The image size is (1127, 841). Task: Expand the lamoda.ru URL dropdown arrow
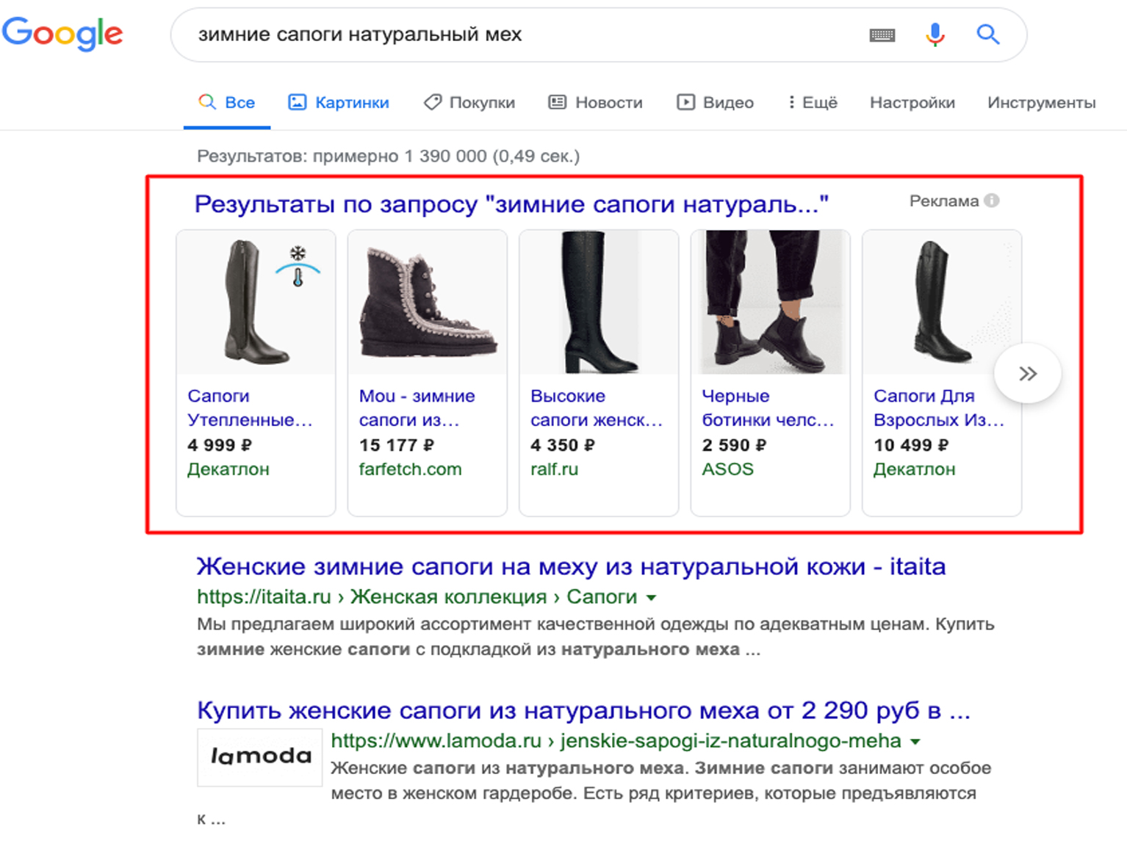(x=915, y=742)
